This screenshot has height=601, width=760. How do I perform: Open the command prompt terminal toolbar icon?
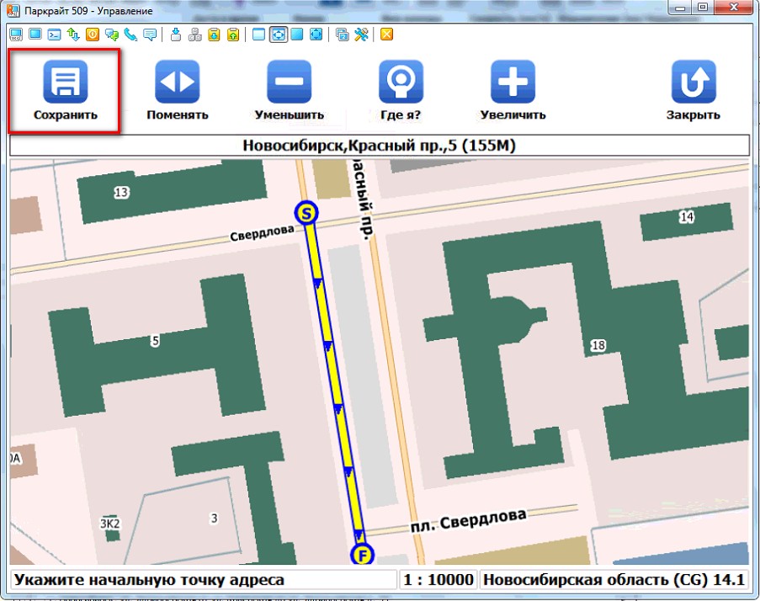(54, 35)
